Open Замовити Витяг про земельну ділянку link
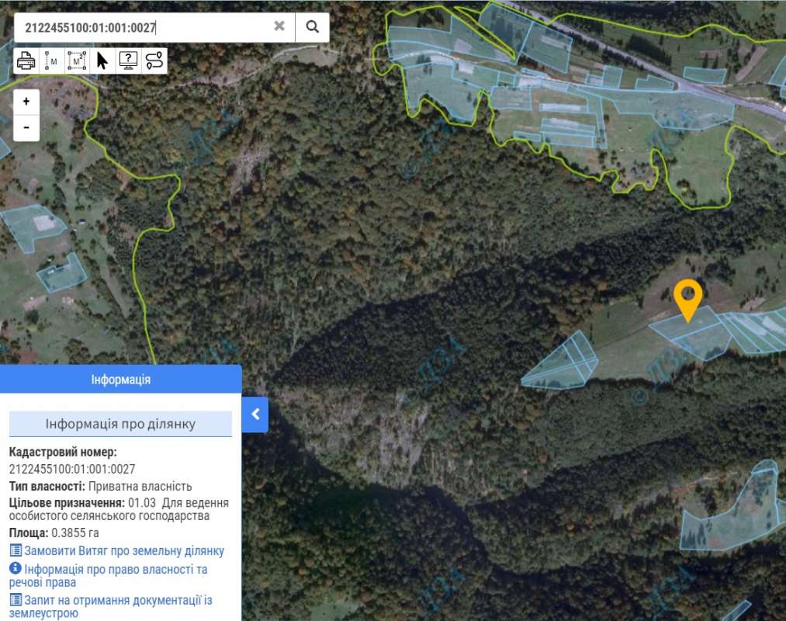 [123, 551]
